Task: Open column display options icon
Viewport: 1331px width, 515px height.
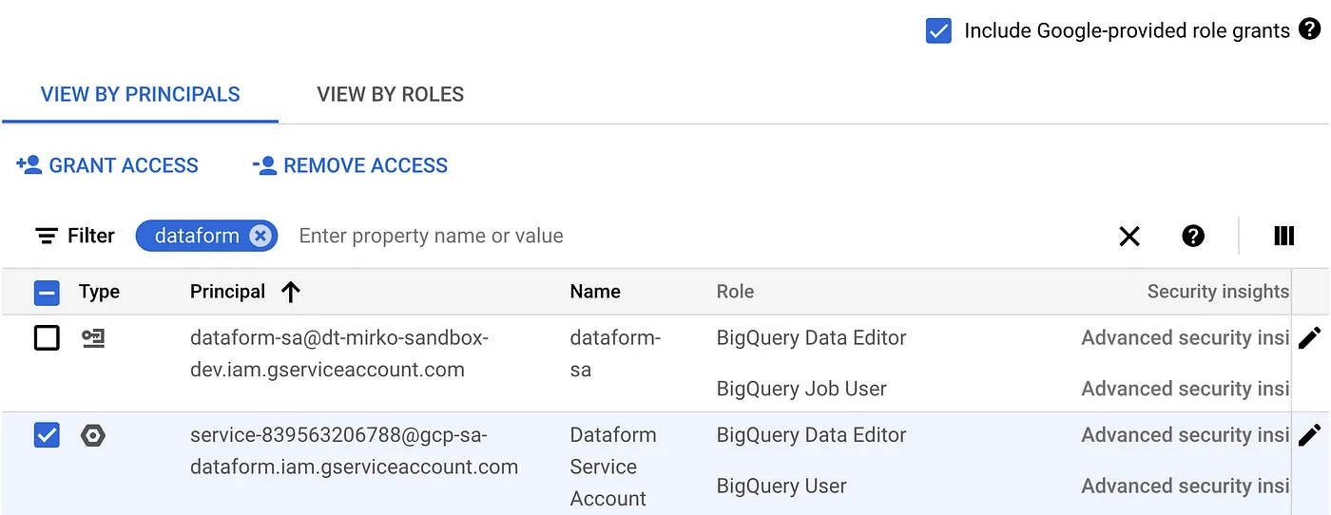Action: (x=1283, y=236)
